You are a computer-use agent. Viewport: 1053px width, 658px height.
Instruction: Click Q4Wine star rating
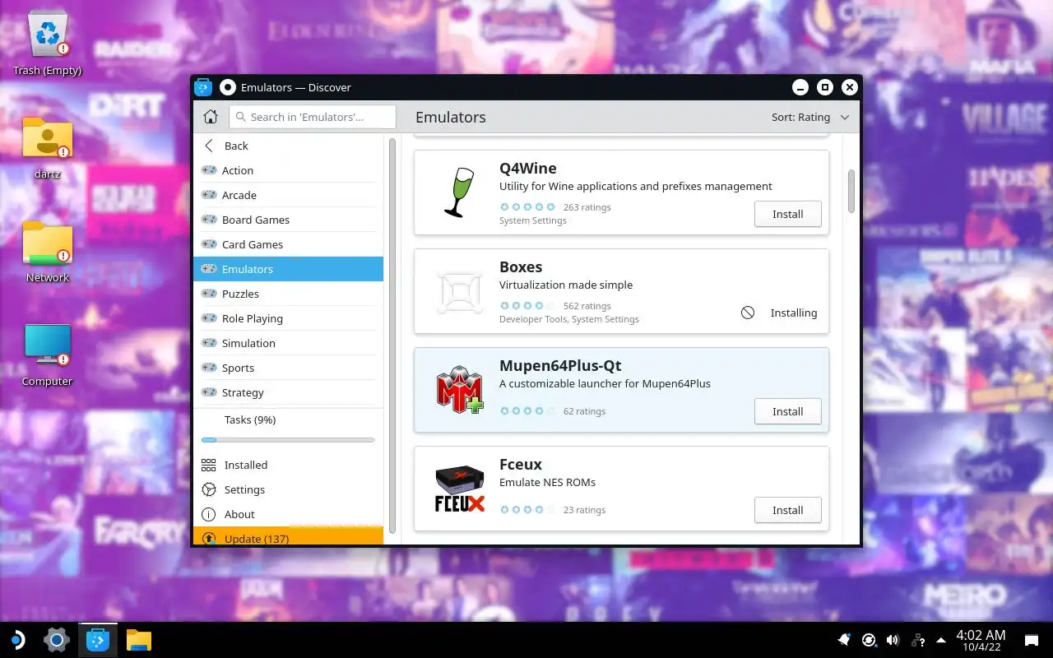click(527, 207)
